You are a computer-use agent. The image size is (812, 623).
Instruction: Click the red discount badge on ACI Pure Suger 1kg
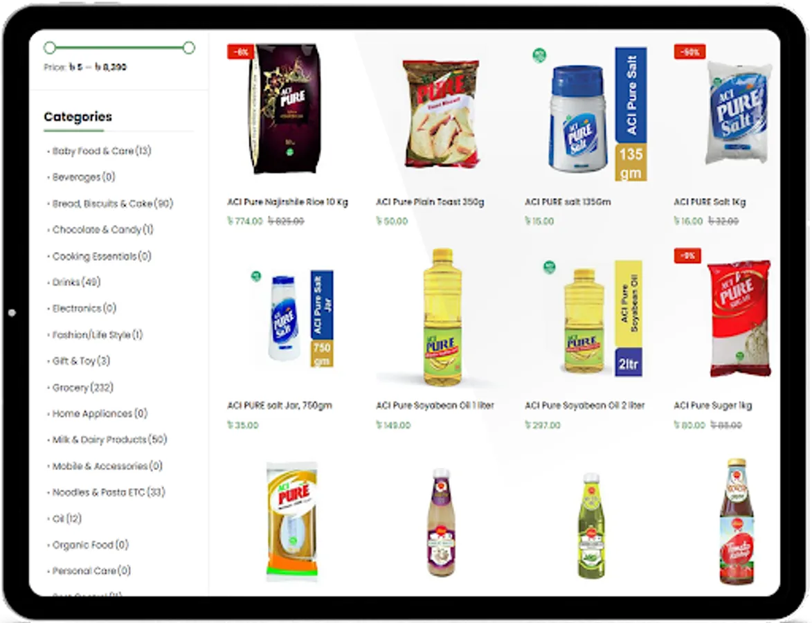coord(687,256)
